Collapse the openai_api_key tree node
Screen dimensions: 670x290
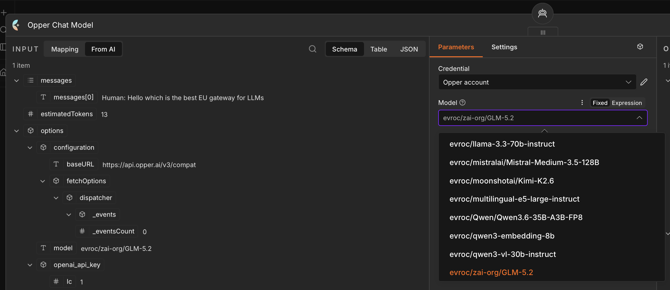(x=30, y=265)
